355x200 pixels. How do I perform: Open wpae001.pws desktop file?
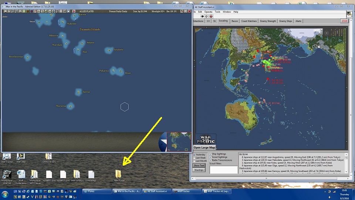coord(49,176)
